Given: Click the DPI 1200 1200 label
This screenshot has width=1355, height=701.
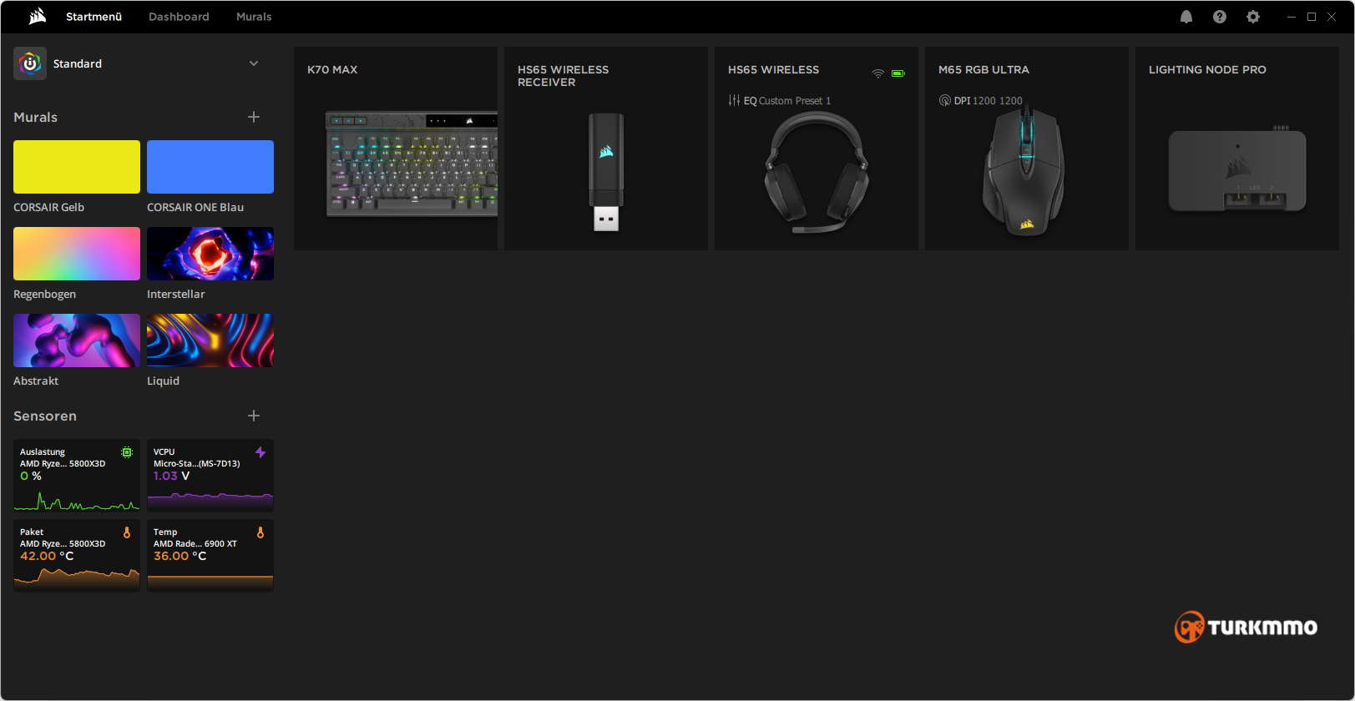Looking at the screenshot, I should coord(988,101).
